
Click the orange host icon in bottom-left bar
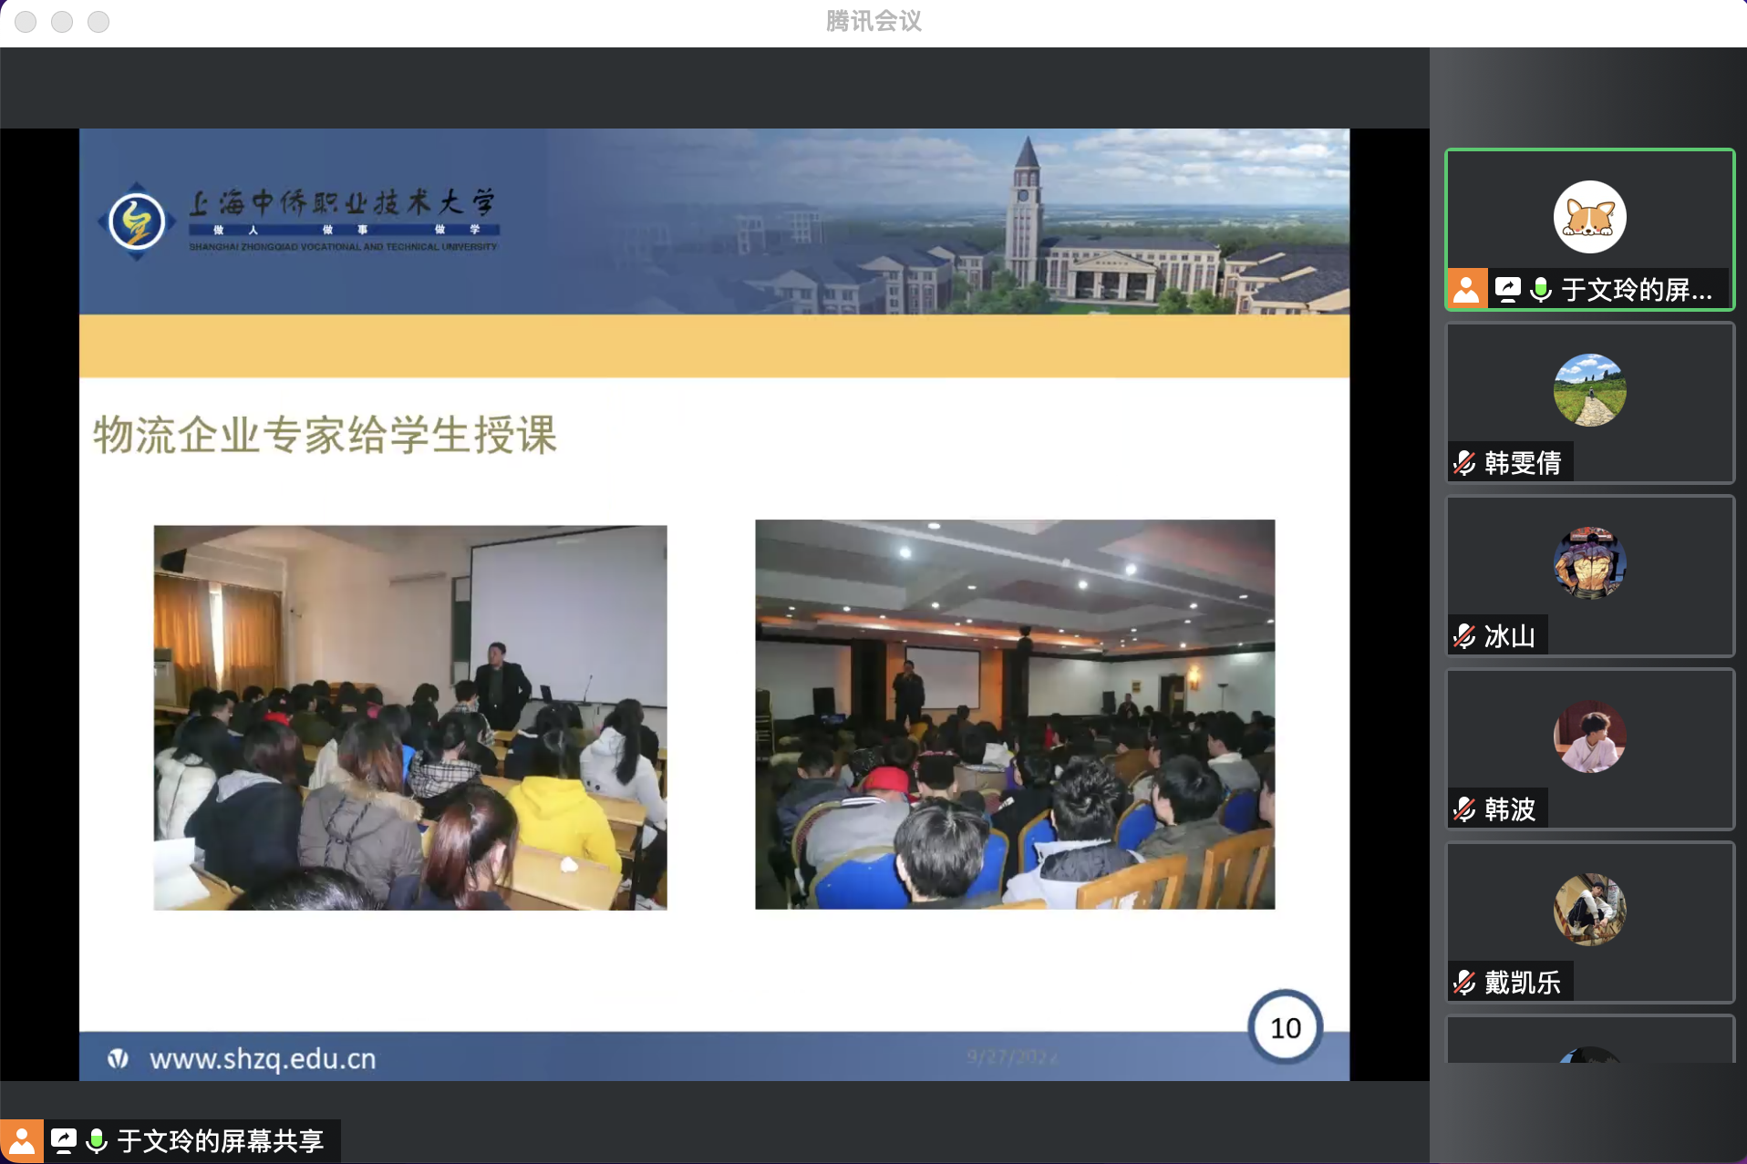pos(21,1141)
